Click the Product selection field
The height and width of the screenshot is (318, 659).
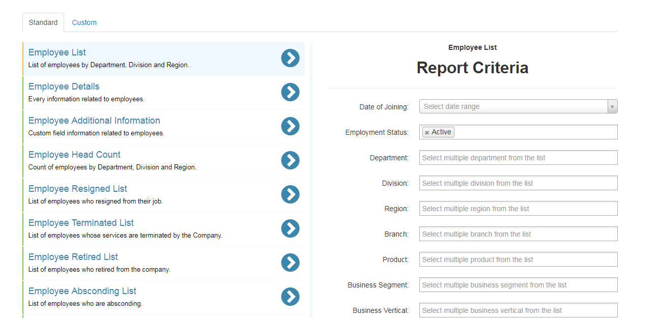pyautogui.click(x=518, y=259)
